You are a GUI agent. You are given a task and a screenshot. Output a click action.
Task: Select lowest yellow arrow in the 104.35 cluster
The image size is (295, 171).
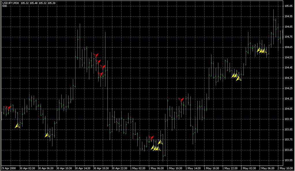point(239,79)
